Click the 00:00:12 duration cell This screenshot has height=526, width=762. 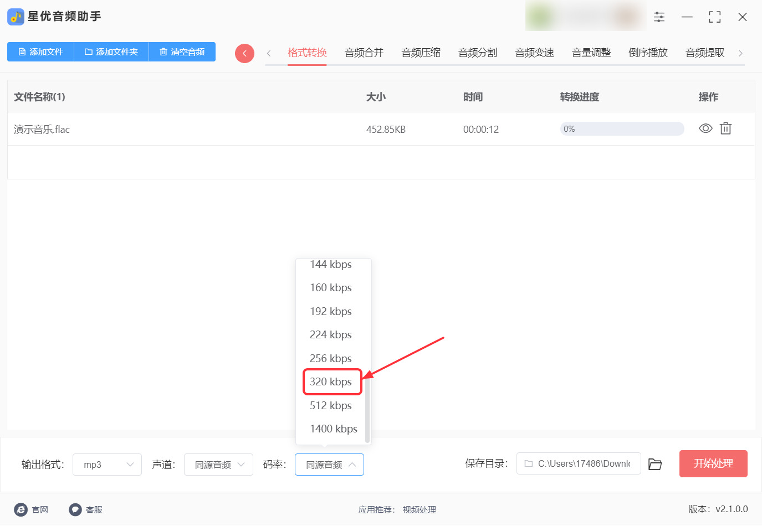point(481,130)
